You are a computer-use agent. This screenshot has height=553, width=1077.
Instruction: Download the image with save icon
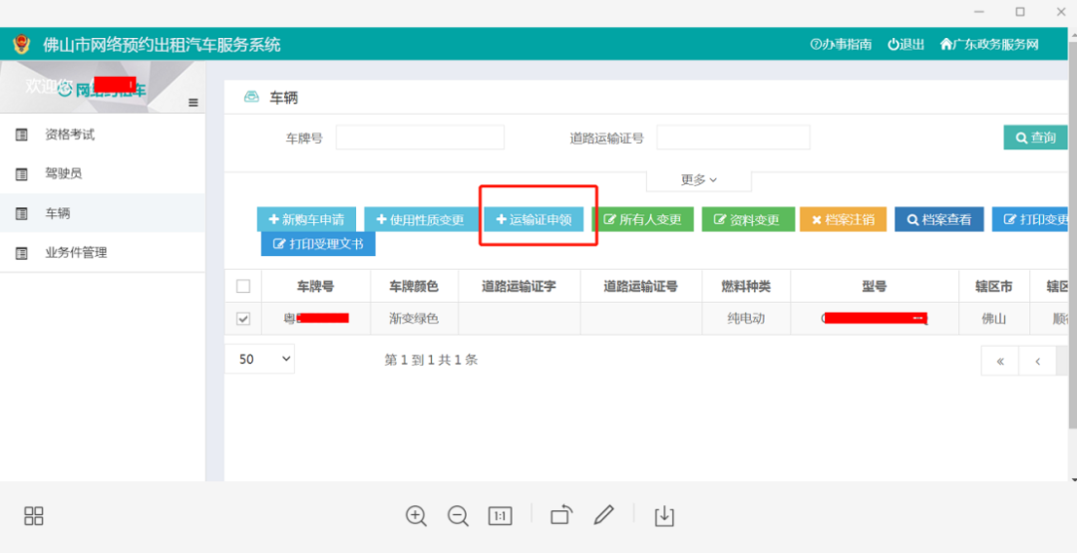664,515
